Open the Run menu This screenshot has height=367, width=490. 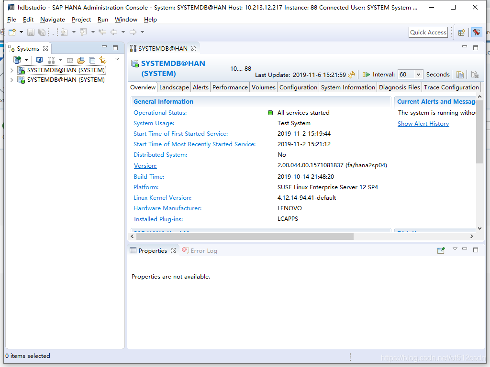[103, 20]
